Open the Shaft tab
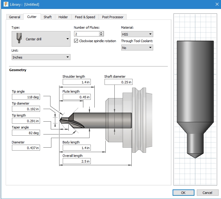The width and height of the screenshot is (221, 199). click(47, 17)
